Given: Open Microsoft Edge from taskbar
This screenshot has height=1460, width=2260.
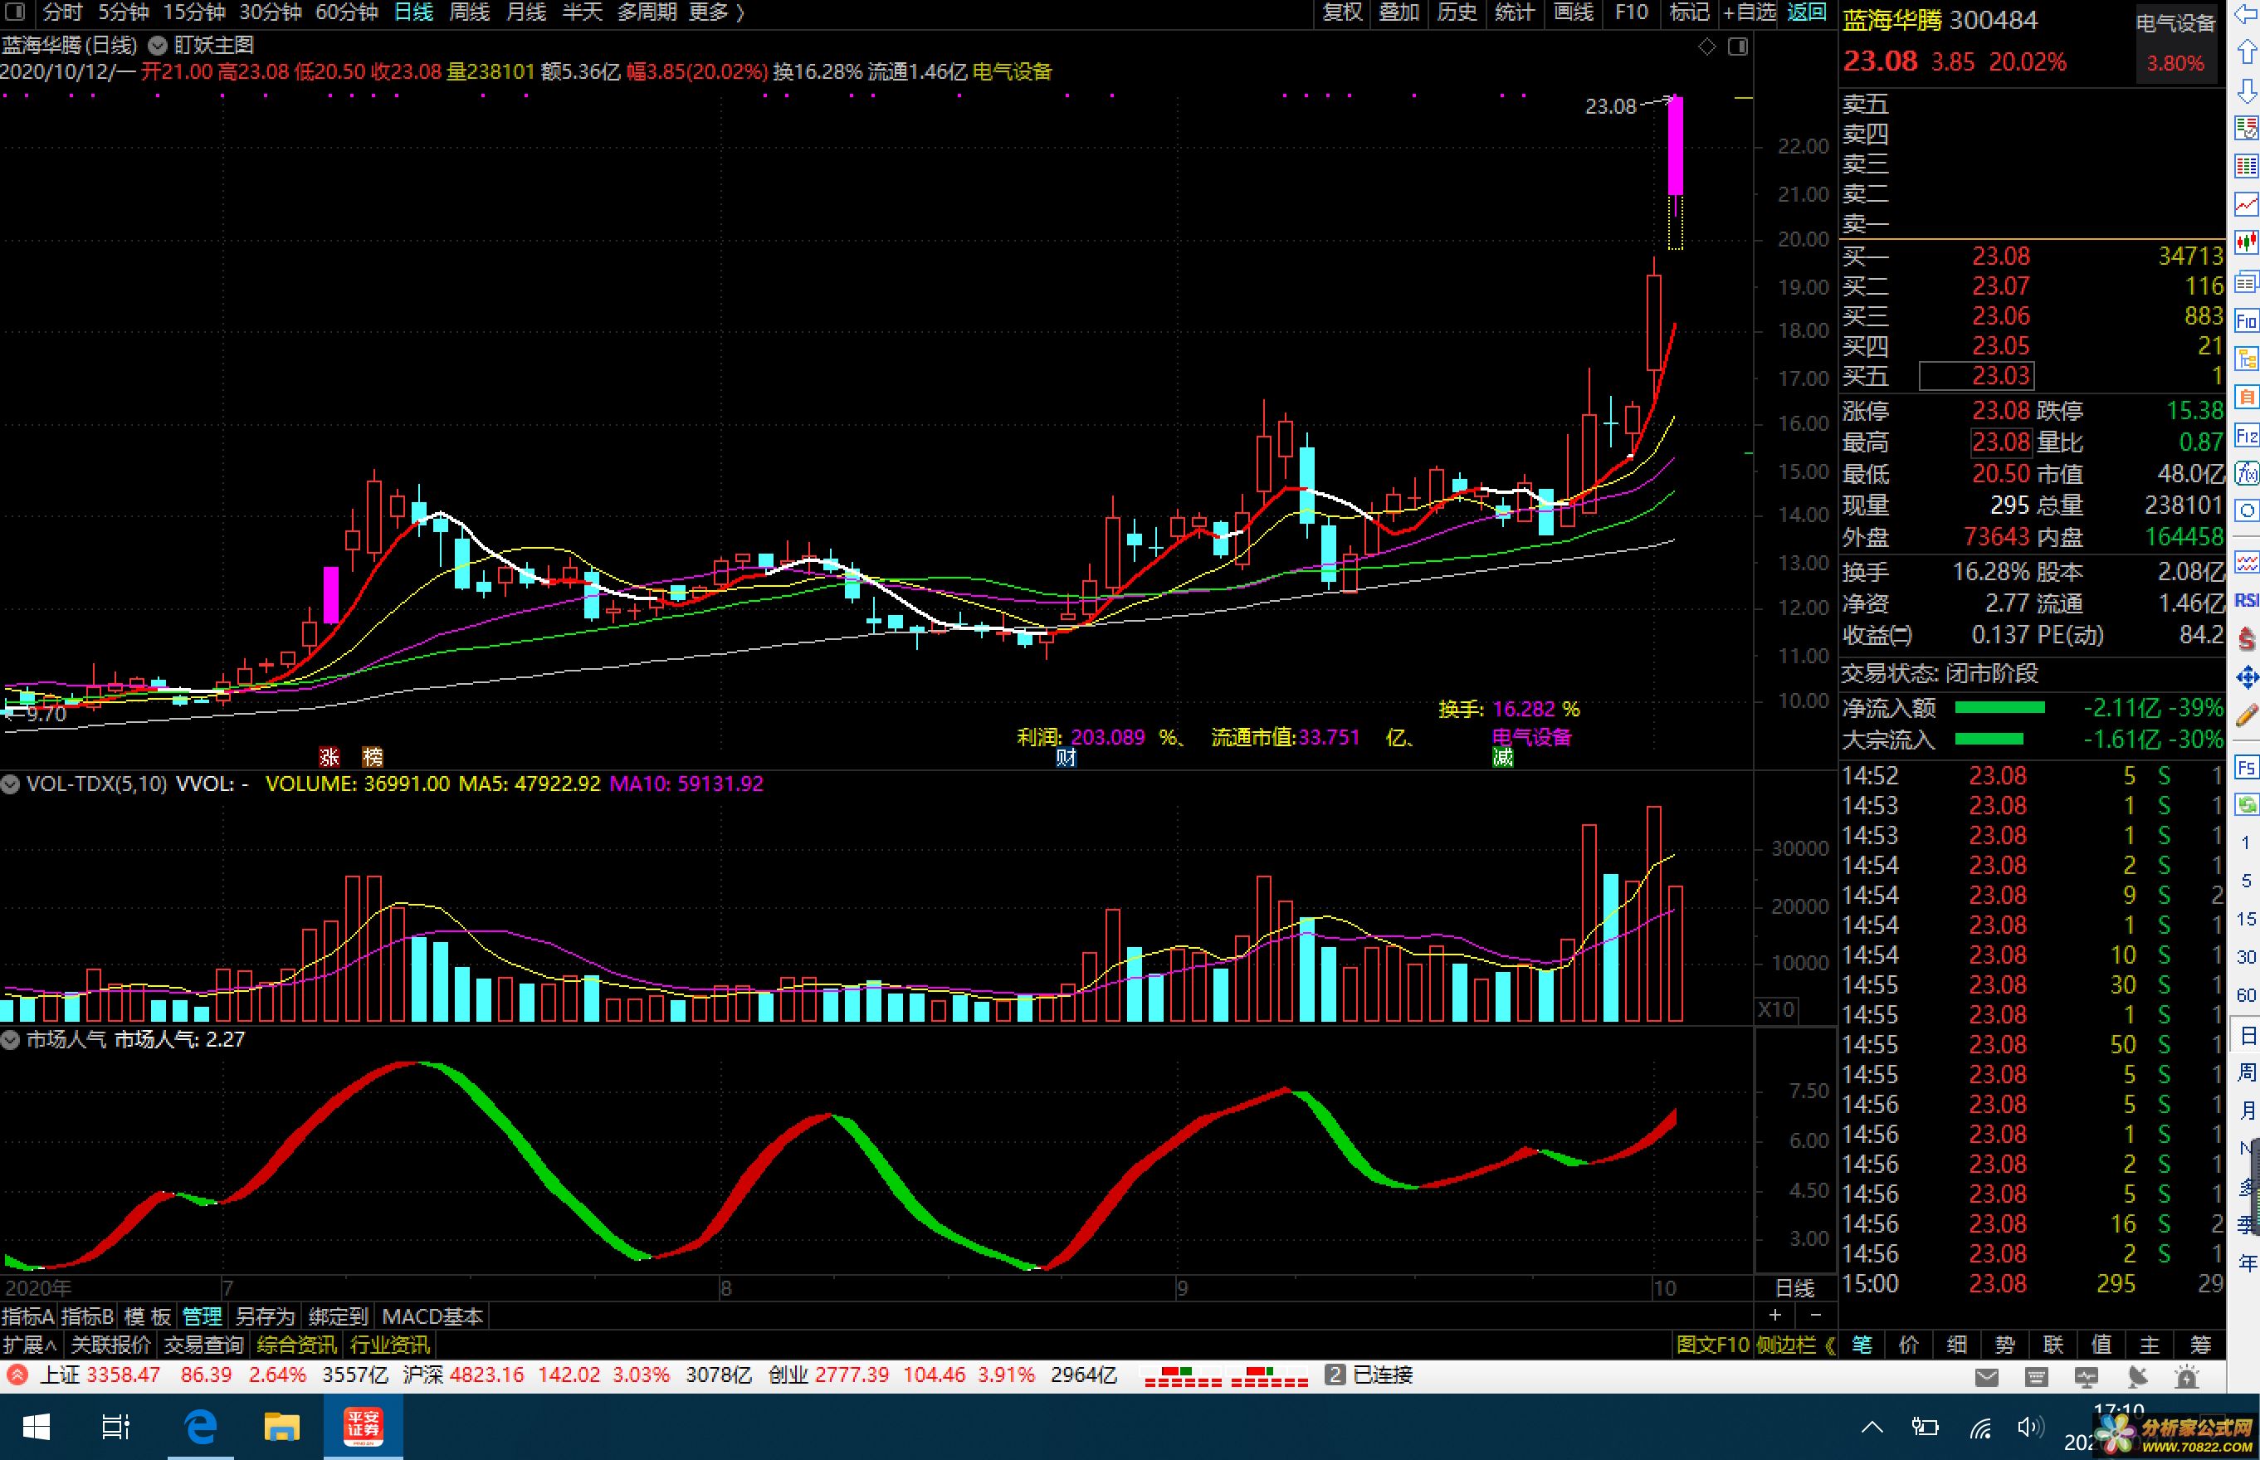Looking at the screenshot, I should coord(200,1426).
